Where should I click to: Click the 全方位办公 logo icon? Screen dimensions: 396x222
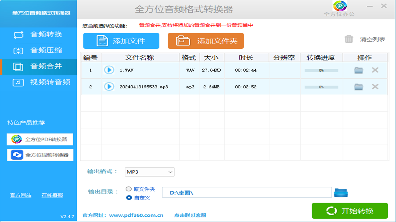340,6
